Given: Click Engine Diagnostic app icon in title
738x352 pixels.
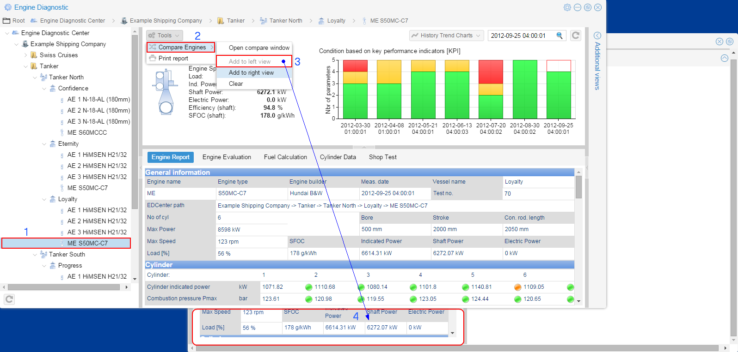Looking at the screenshot, I should (8, 7).
